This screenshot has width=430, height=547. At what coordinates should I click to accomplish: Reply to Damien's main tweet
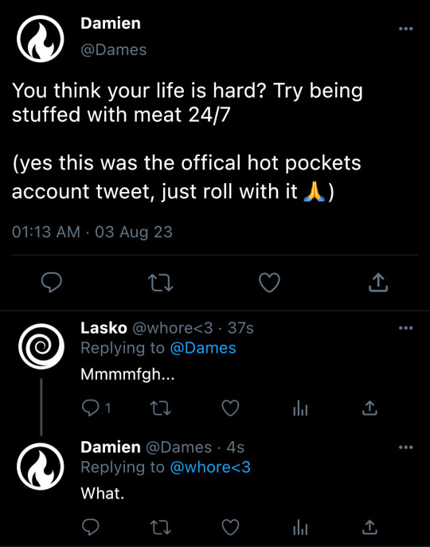click(52, 282)
